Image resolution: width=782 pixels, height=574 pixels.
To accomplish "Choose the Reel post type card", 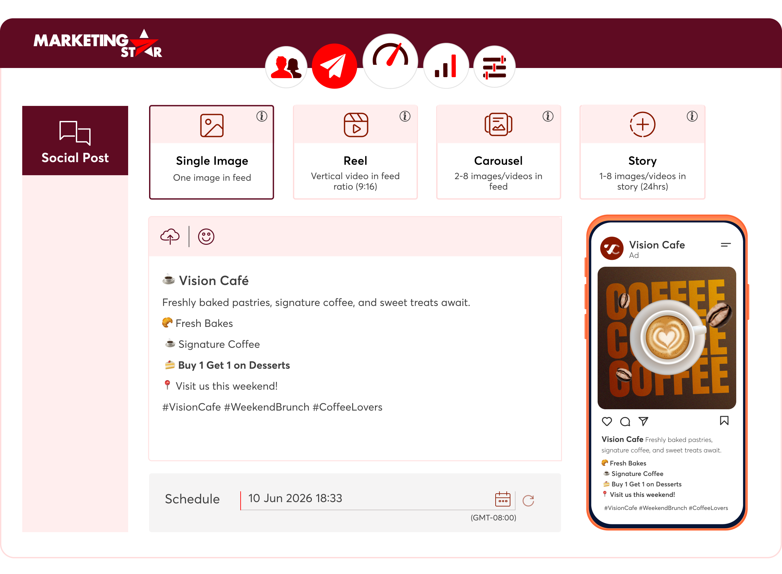I will 355,152.
